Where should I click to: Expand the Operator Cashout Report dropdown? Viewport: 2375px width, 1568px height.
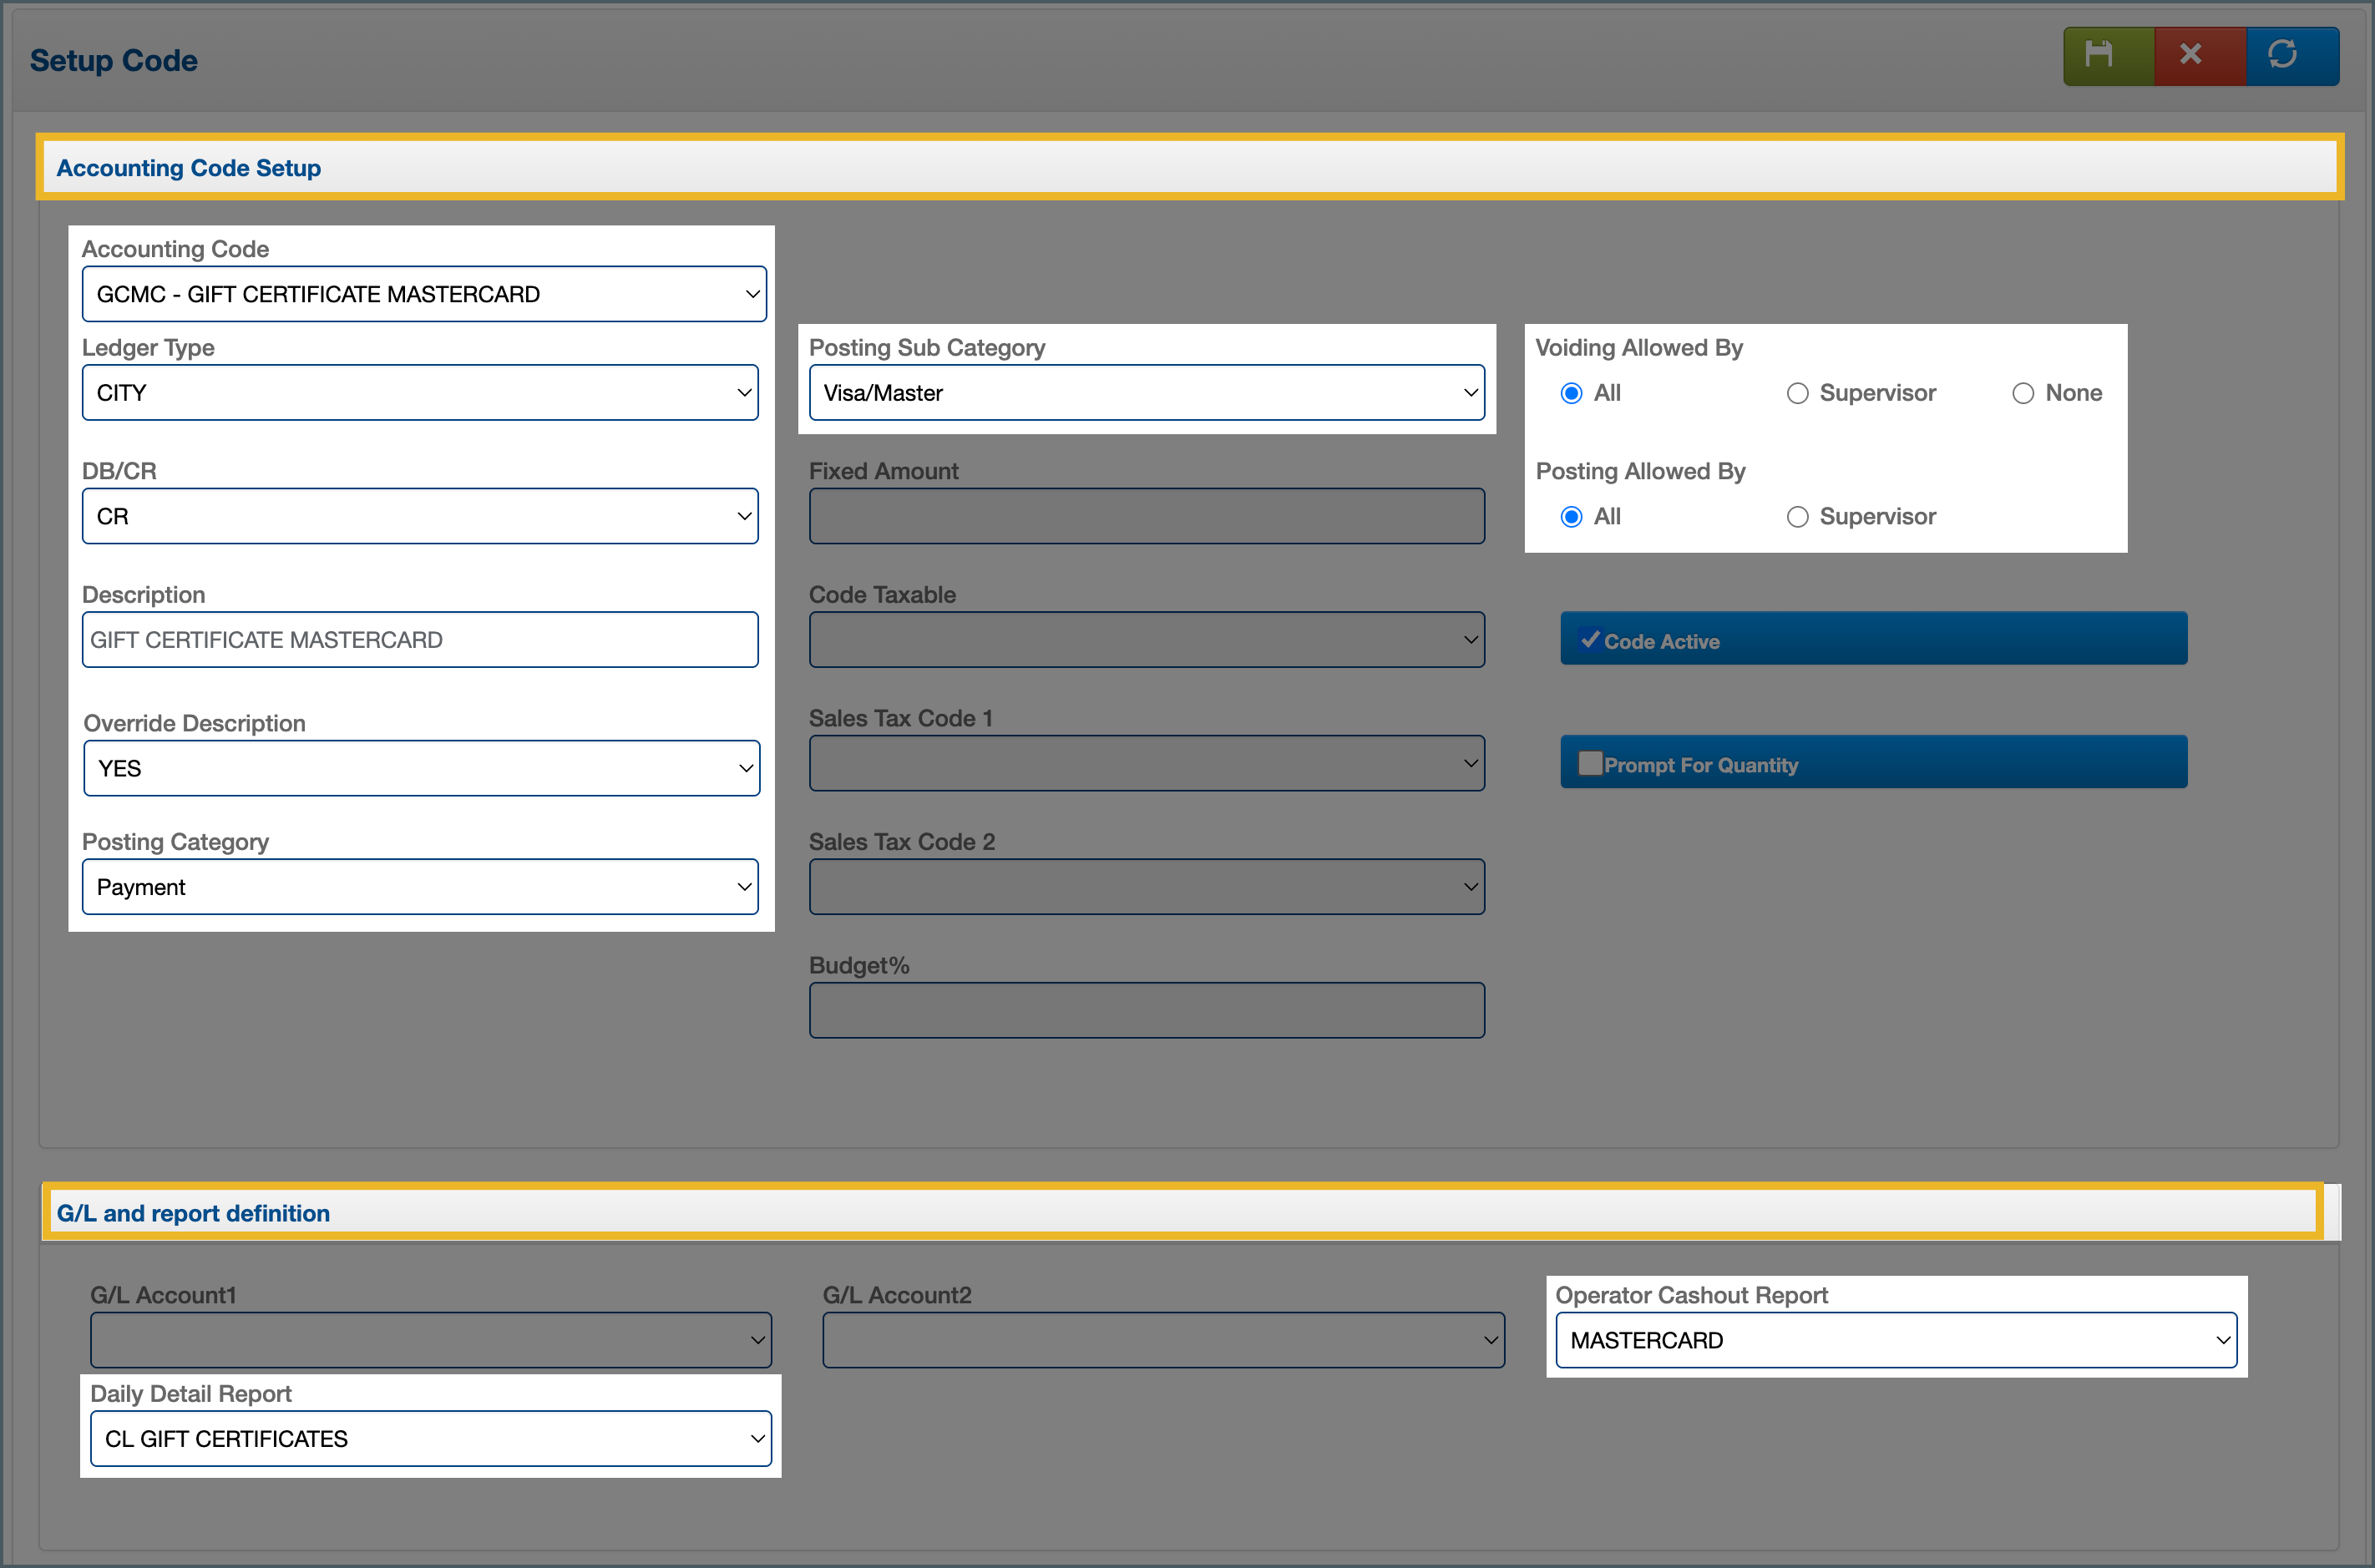pos(1895,1340)
